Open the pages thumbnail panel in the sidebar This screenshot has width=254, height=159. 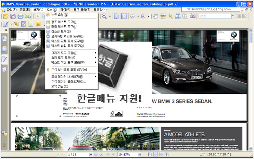click(4, 49)
